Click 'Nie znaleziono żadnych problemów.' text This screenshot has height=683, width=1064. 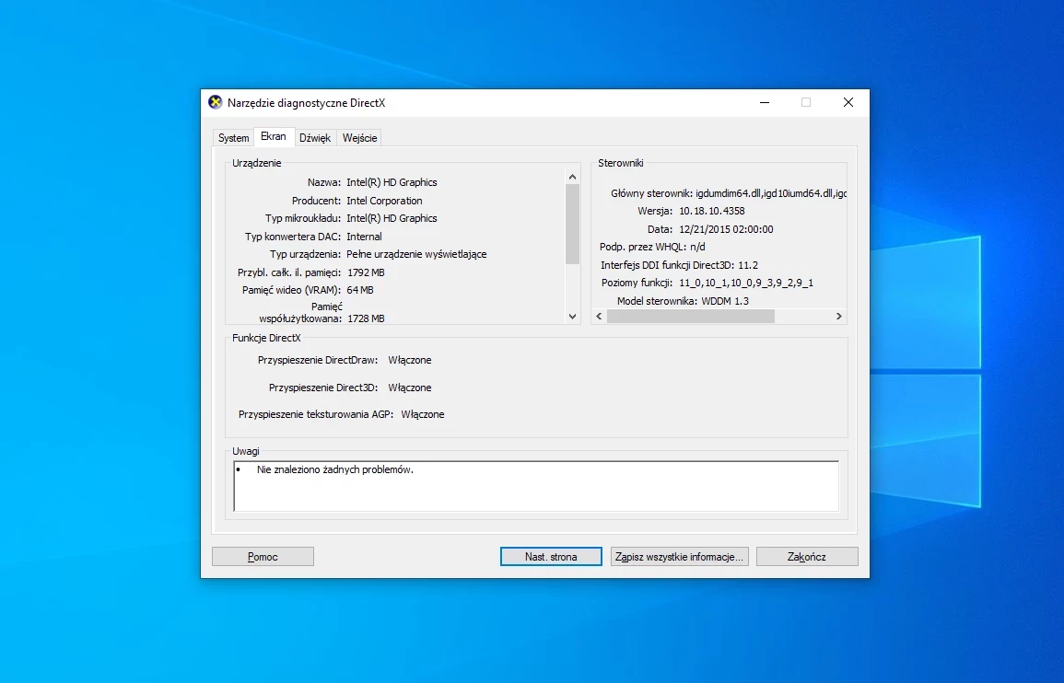tap(335, 469)
